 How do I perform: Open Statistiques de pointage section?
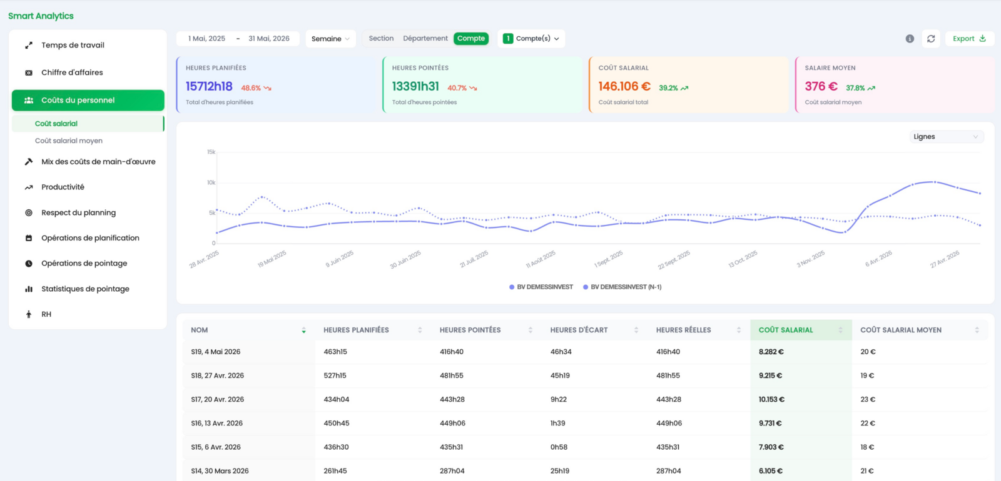88,289
